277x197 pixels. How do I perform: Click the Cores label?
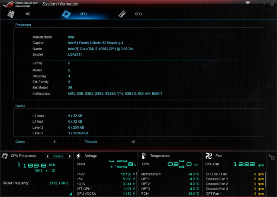click(x=20, y=142)
